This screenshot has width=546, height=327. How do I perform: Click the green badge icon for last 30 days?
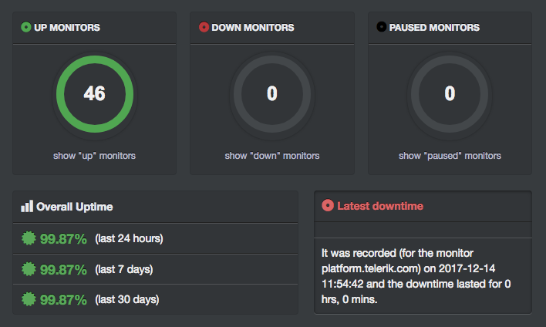[x=29, y=298]
